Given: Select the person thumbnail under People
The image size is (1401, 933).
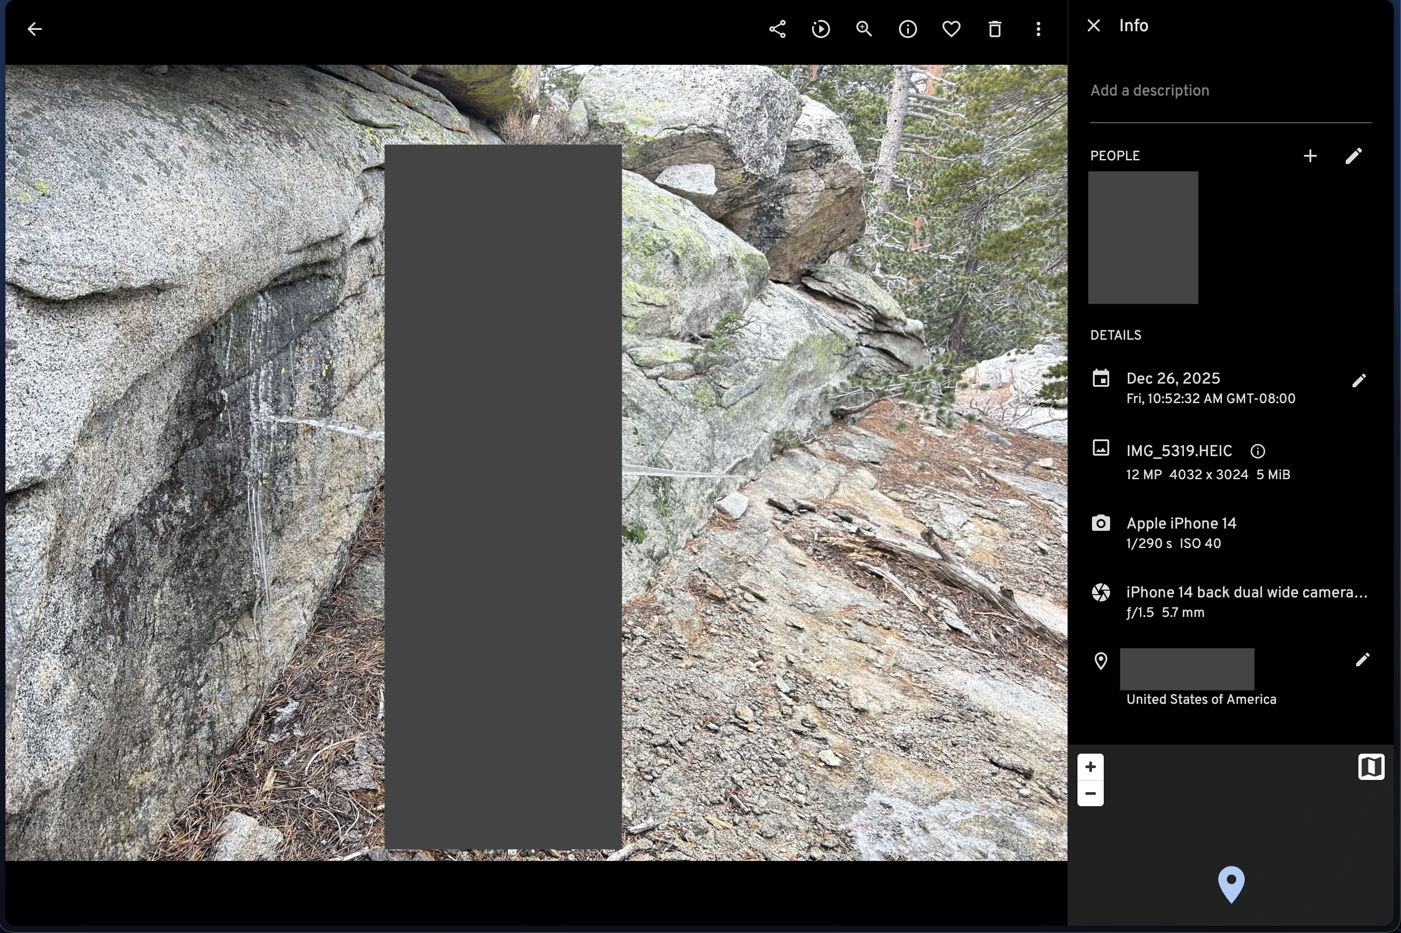Looking at the screenshot, I should click(1143, 237).
